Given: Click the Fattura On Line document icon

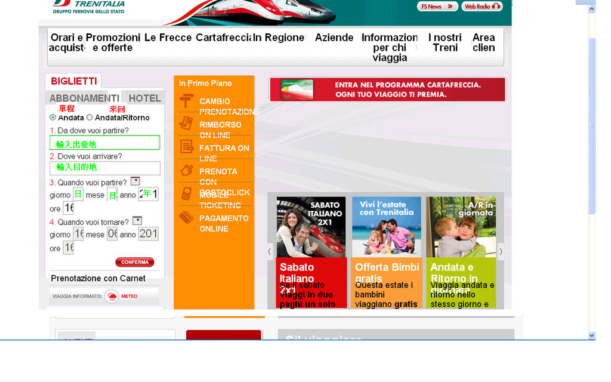Looking at the screenshot, I should tap(187, 147).
